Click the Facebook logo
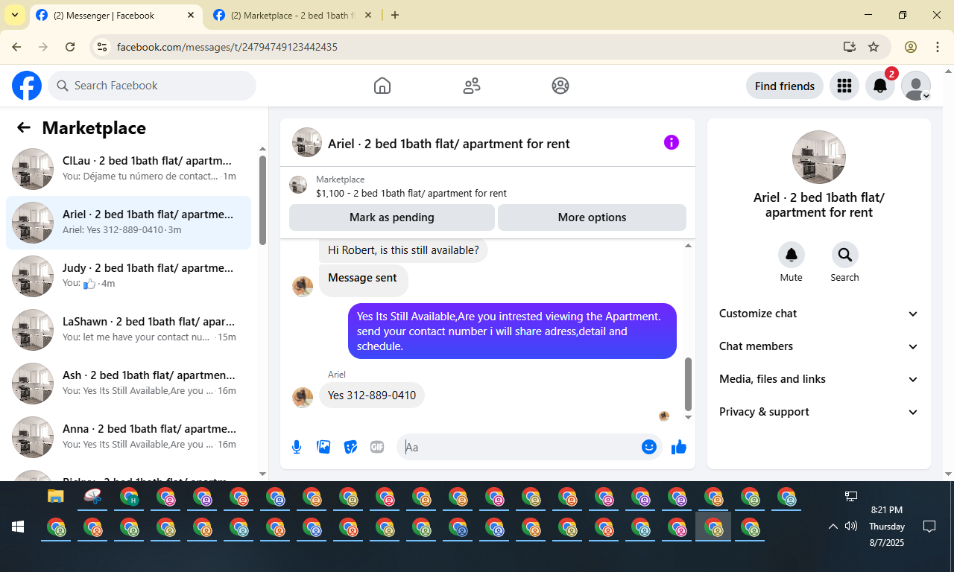Screen dimensions: 954x572 27,86
